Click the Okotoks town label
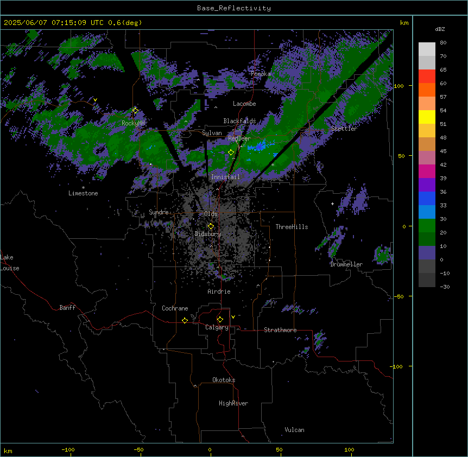The width and height of the screenshot is (468, 457). [224, 380]
